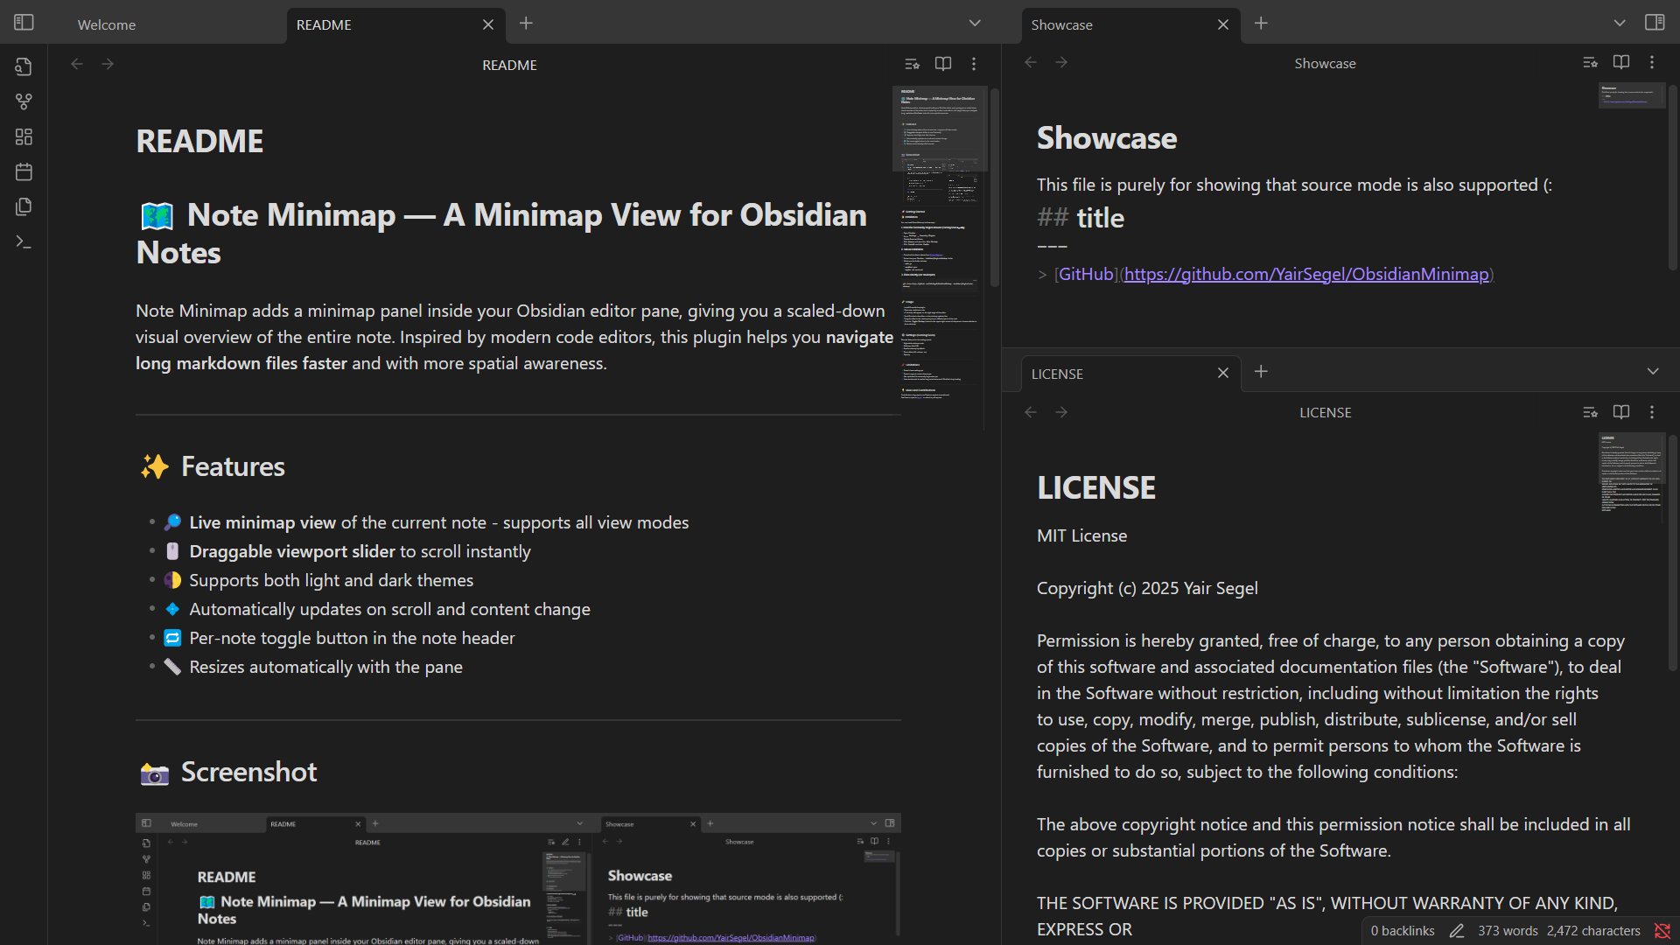Toggle reading view on the README pane

click(943, 63)
